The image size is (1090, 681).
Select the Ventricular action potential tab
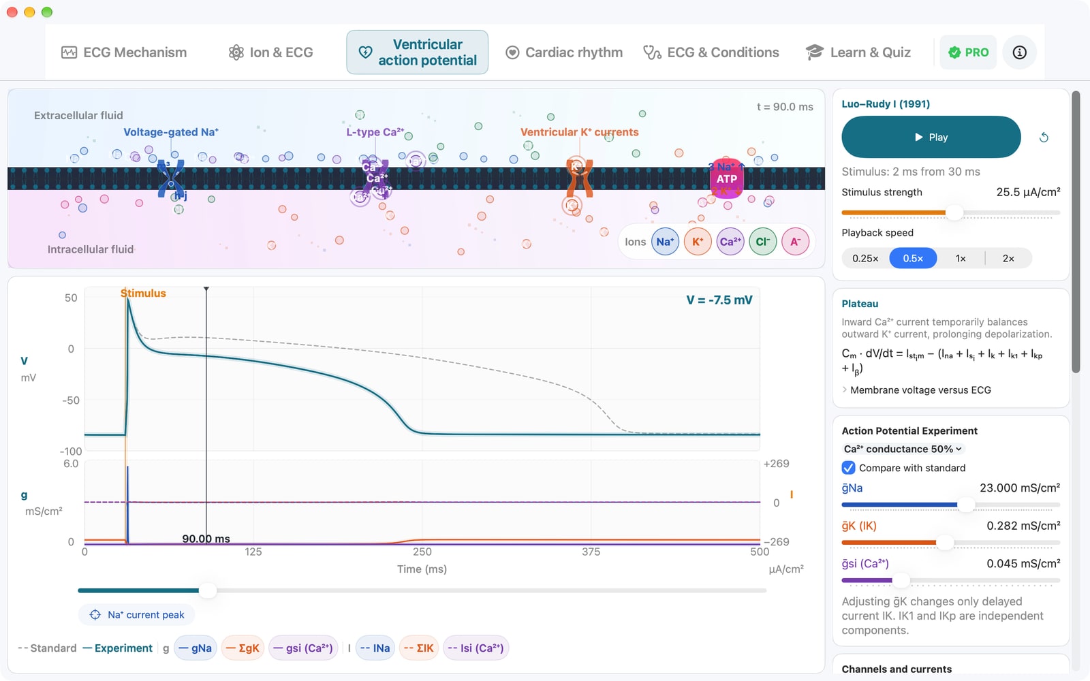click(417, 52)
